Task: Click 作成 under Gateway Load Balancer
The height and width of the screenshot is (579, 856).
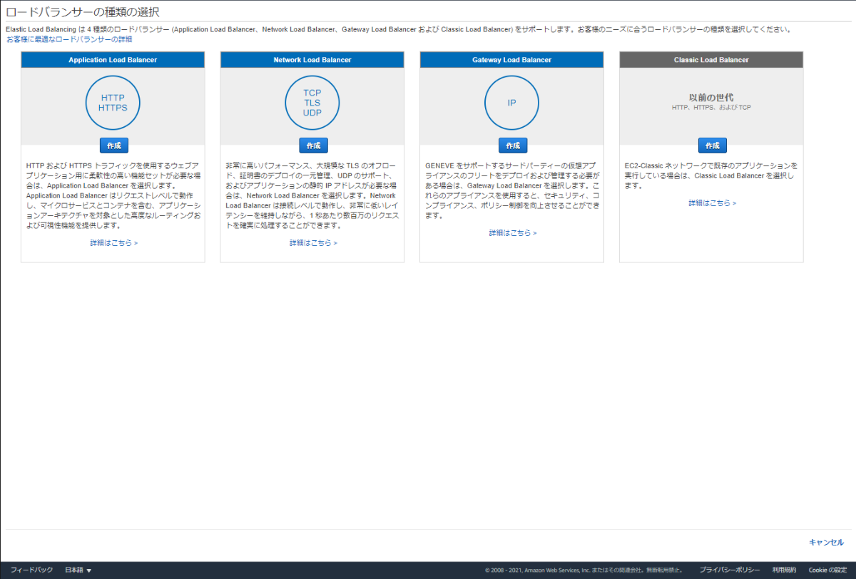Action: 513,145
